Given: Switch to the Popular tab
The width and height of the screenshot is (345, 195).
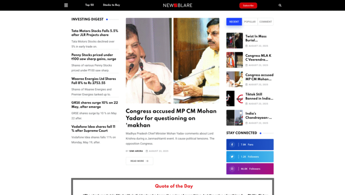Looking at the screenshot, I should 250,22.
